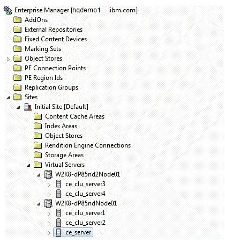Click the Rendition Engine Connections folder icon
Viewport: 225px width, 243px height.
coord(38,145)
